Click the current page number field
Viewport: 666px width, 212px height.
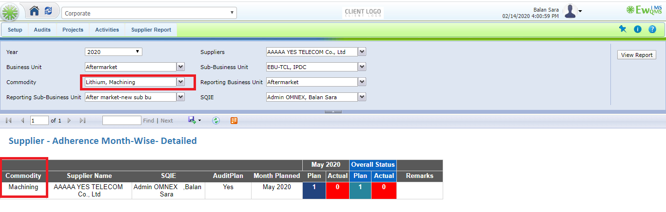39,120
